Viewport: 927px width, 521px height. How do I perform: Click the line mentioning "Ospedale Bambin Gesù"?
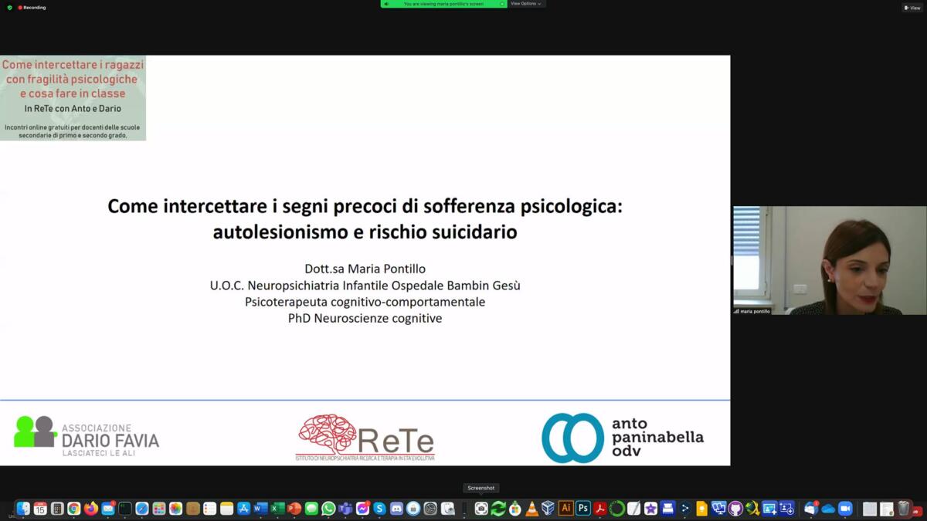[x=365, y=286]
